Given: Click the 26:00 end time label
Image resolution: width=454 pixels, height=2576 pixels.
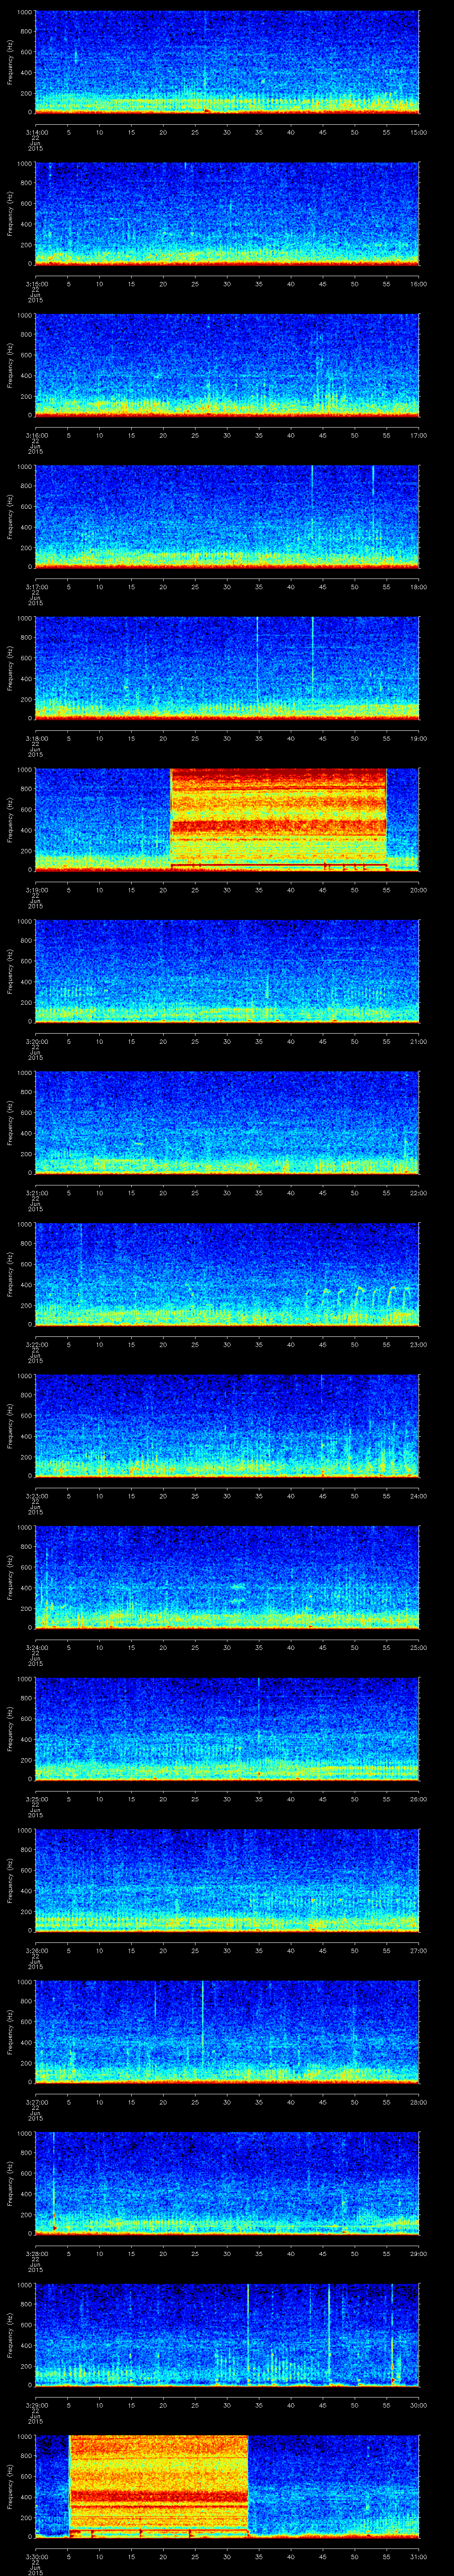Looking at the screenshot, I should click(419, 1799).
